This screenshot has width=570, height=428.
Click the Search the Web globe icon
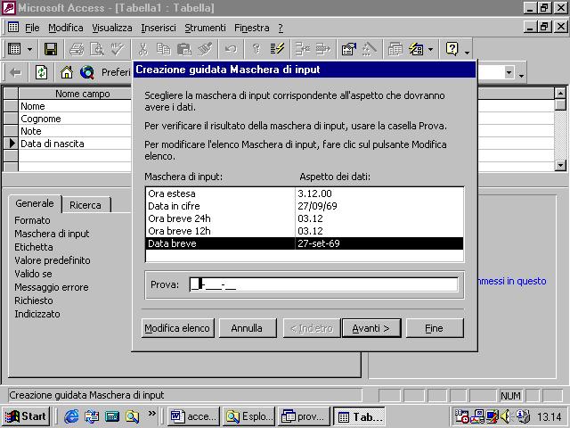[87, 72]
